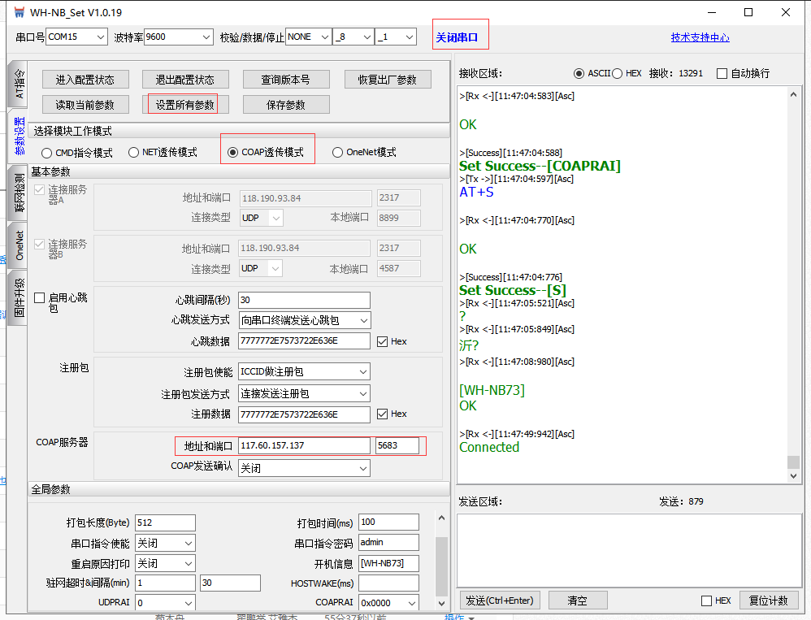The image size is (811, 620).
Task: Switch to the AT指令 side tab
Action: coord(18,84)
